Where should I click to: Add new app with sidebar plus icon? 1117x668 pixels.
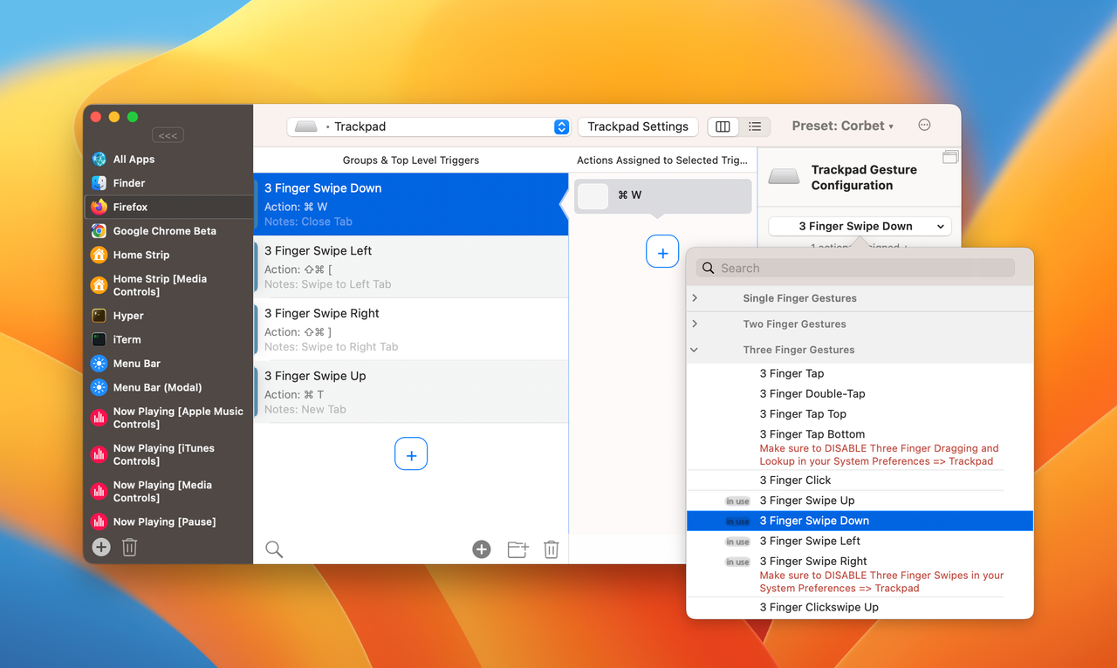coord(101,547)
